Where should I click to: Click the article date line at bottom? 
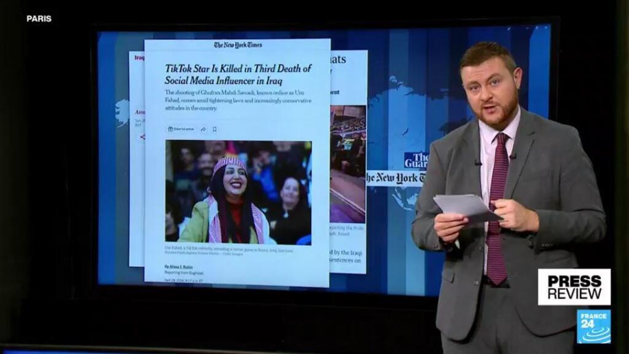(x=183, y=280)
